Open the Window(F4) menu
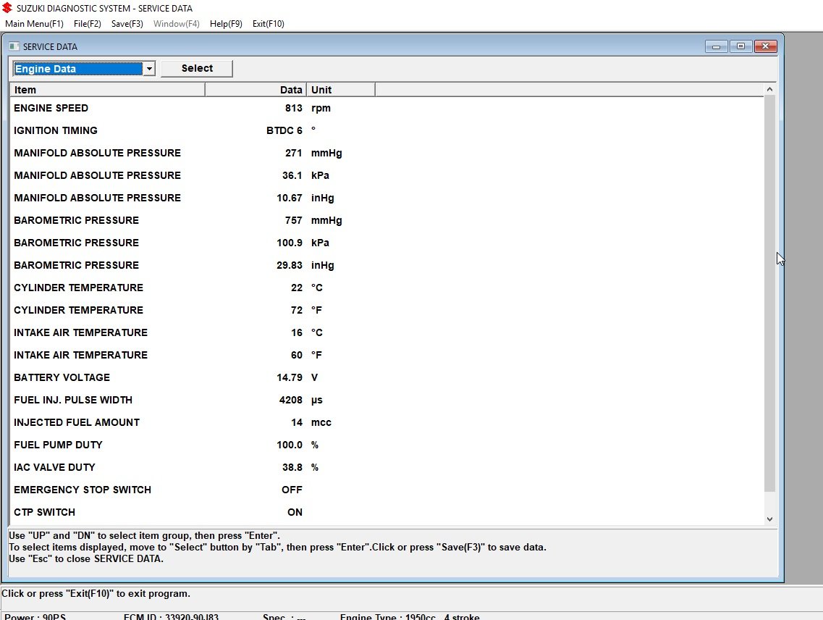Viewport: 823px width, 620px height. tap(177, 24)
